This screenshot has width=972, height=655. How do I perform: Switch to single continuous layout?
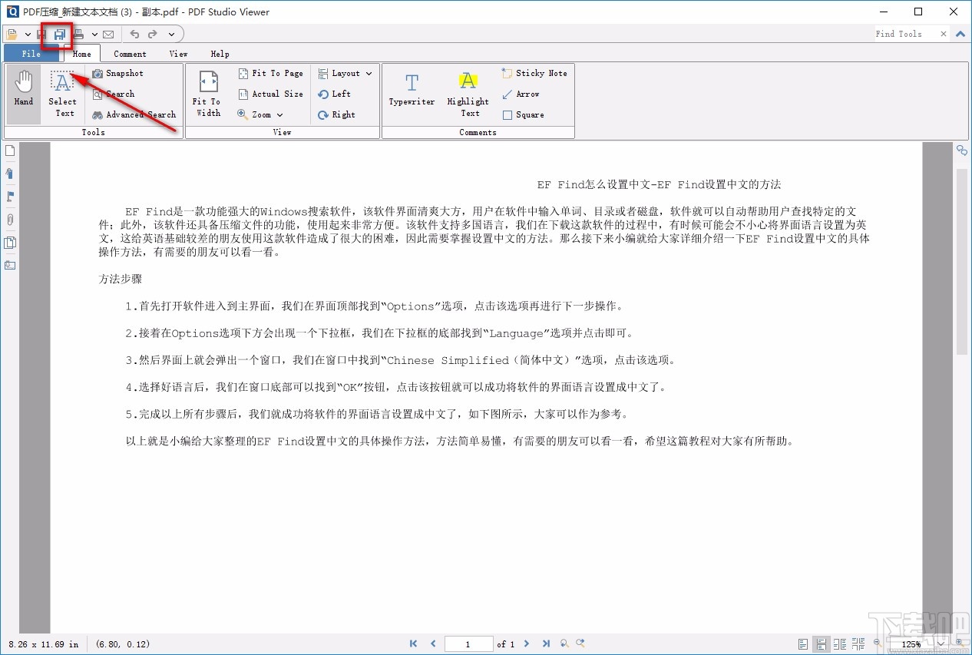click(x=822, y=643)
